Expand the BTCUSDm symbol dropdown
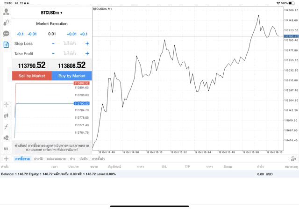Viewport: 299px width, 209px height. click(x=52, y=13)
